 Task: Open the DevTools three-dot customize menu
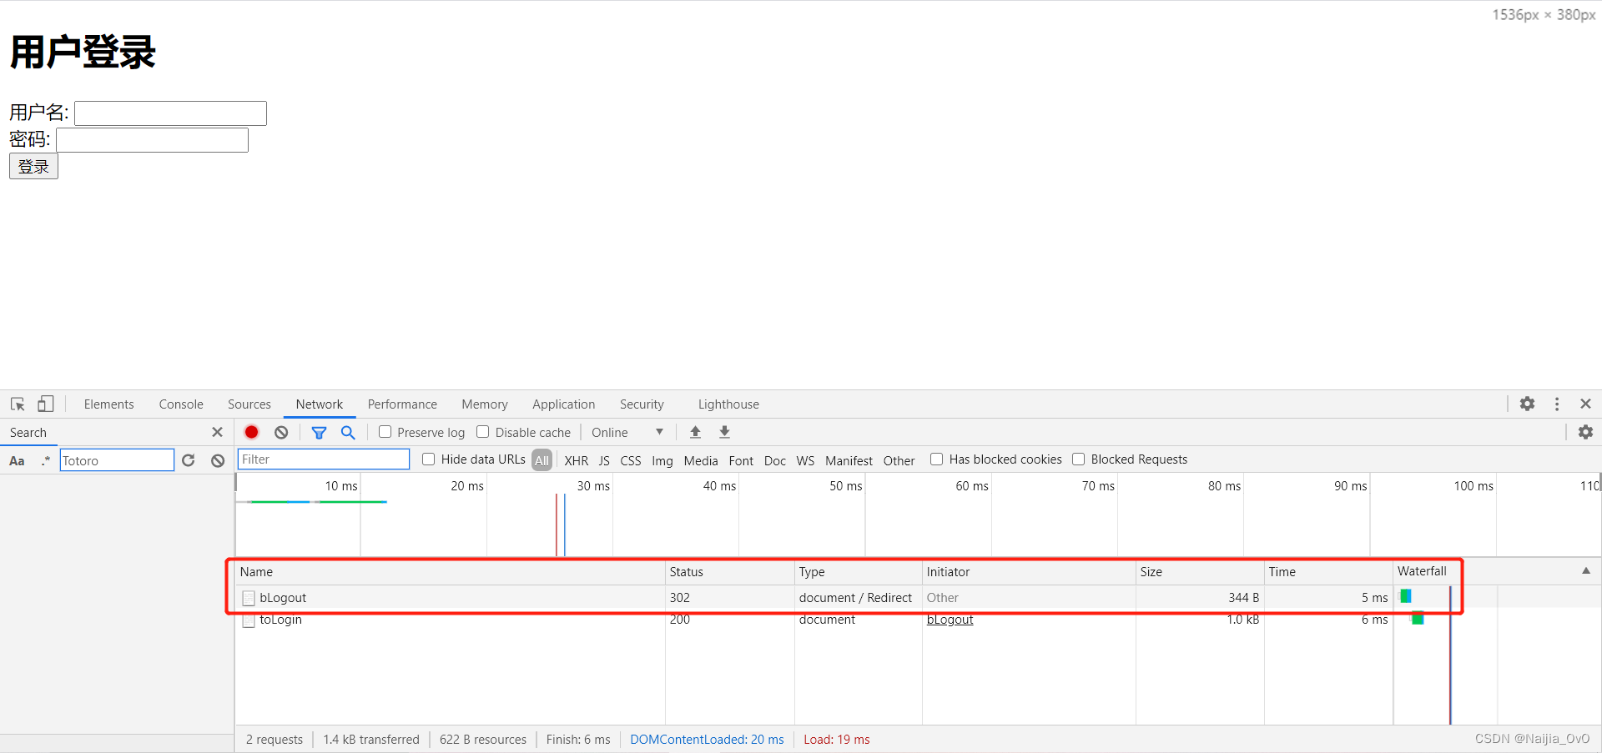pyautogui.click(x=1557, y=404)
